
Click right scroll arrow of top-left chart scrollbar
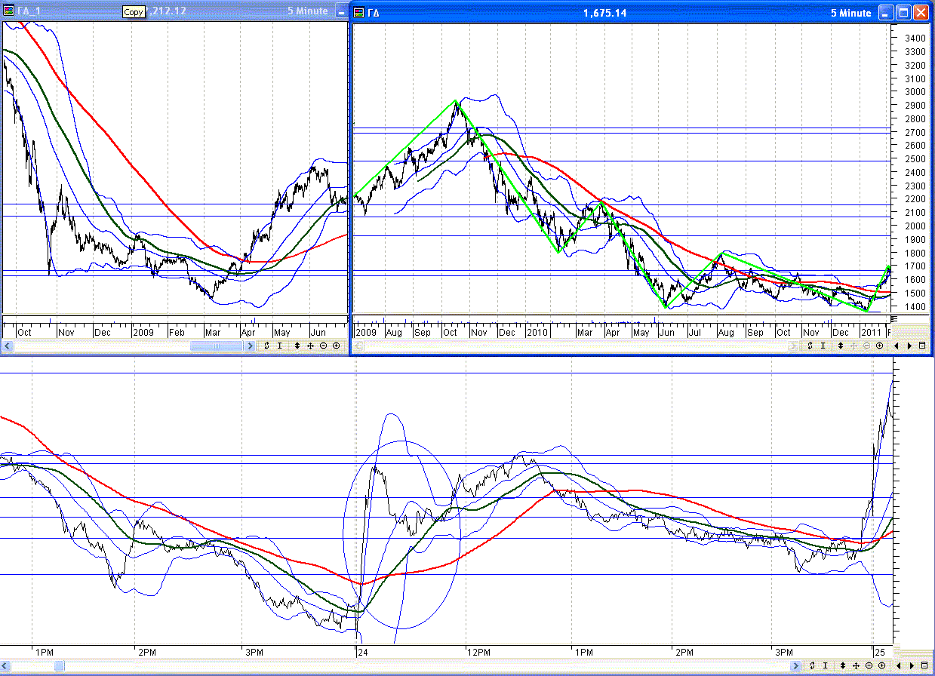(250, 346)
